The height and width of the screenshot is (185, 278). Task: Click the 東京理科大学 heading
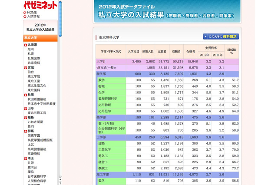point(109,37)
